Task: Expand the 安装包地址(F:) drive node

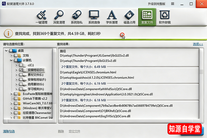Action: pyautogui.click(x=16, y=80)
